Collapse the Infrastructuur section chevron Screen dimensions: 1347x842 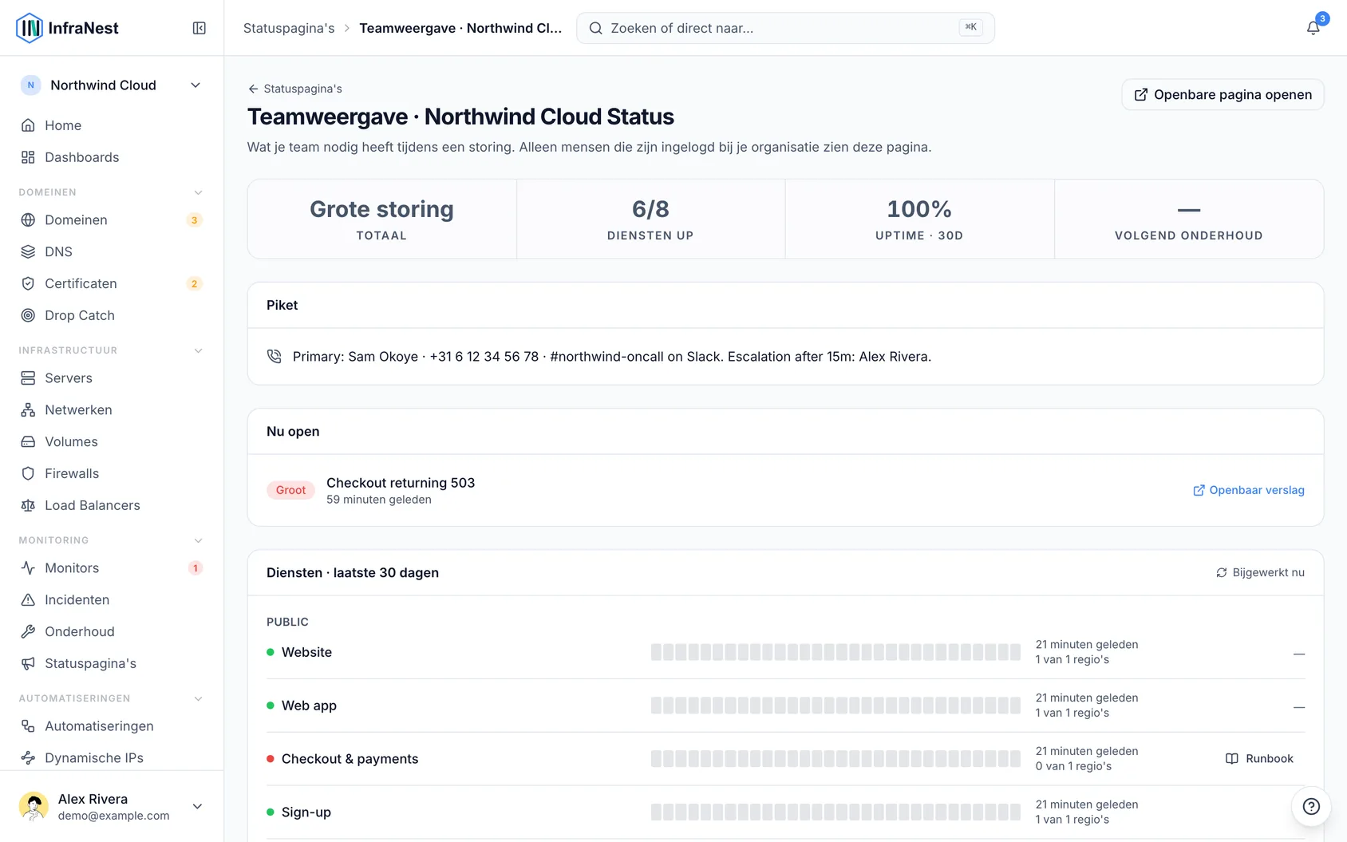[198, 350]
